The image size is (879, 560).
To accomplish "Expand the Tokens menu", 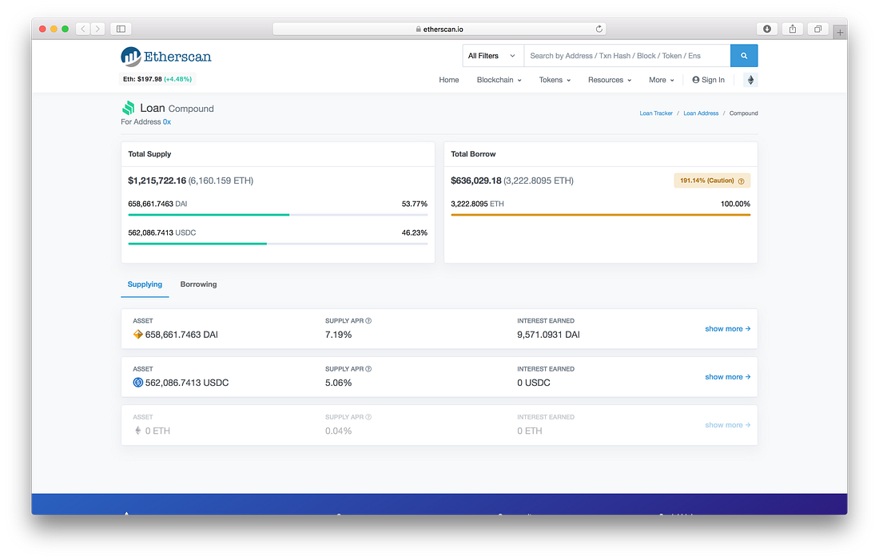I will point(555,80).
